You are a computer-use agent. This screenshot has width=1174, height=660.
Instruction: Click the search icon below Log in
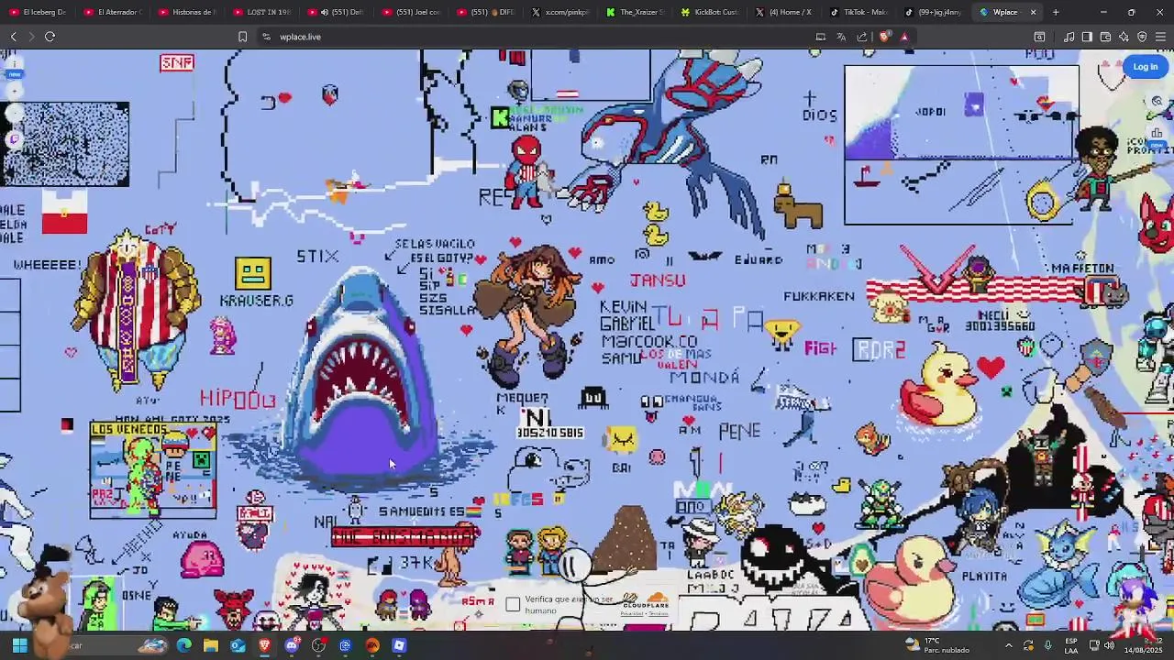pos(1157,102)
